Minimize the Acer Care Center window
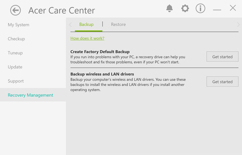This screenshot has height=155, width=242. point(217,10)
